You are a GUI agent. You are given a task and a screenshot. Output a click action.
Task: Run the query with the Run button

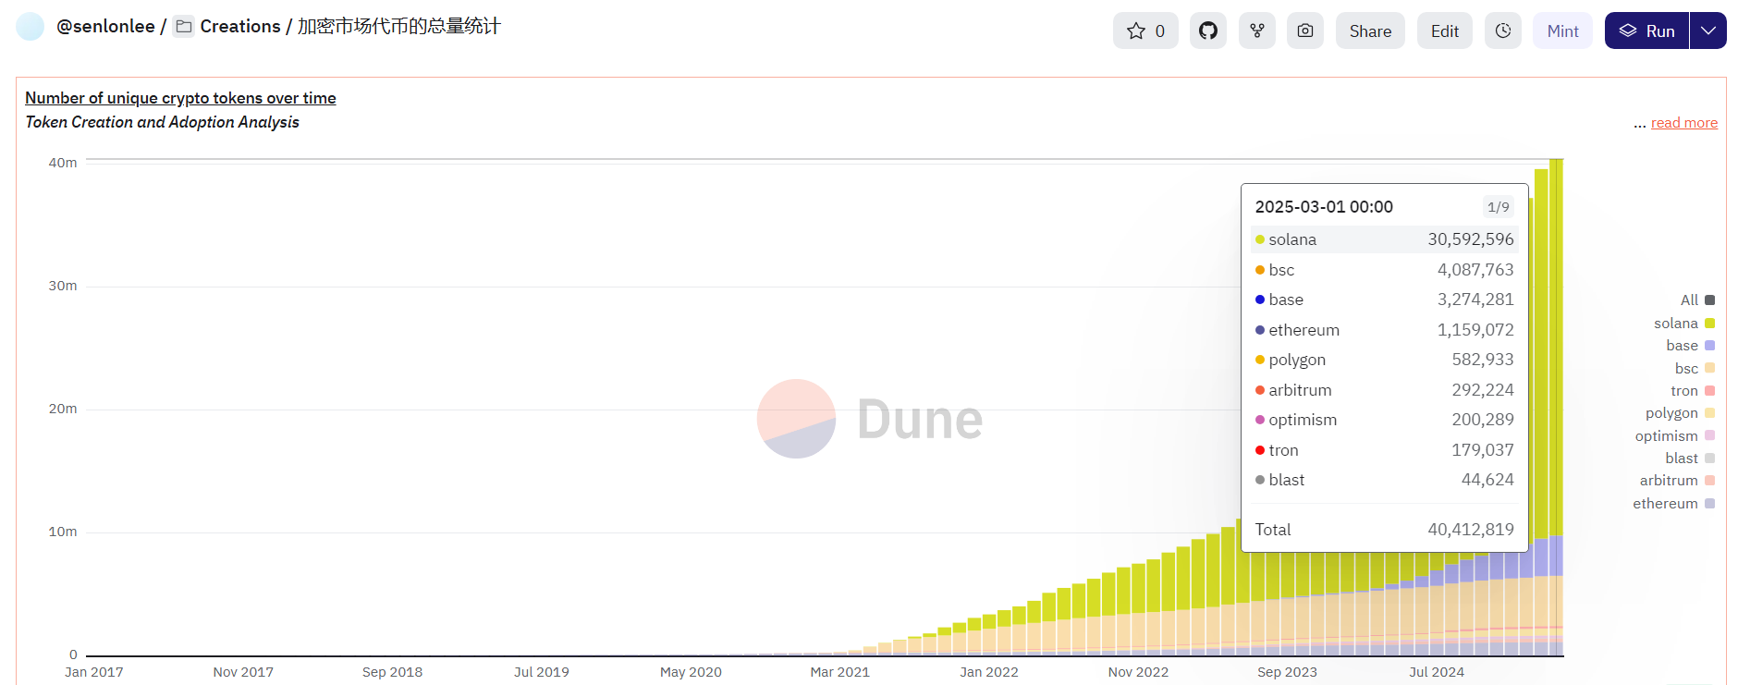1647,31
